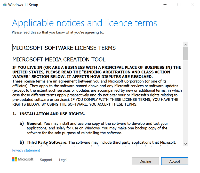Accept the licence terms
Screen dimensions: 200x173
tap(174, 161)
